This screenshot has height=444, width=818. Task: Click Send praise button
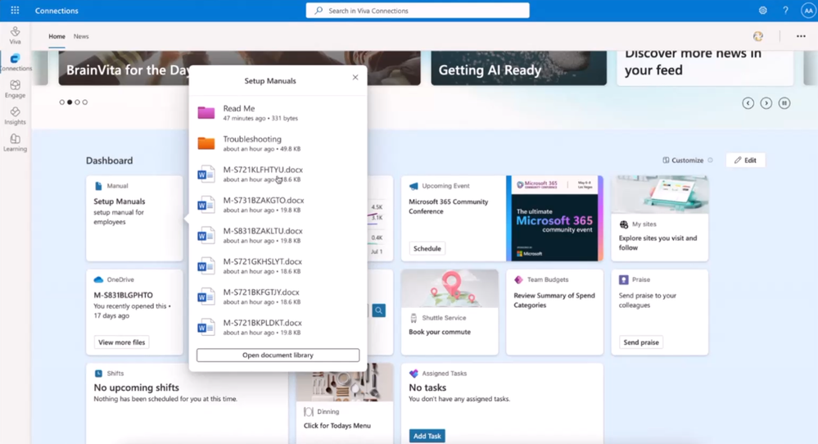[x=641, y=342]
